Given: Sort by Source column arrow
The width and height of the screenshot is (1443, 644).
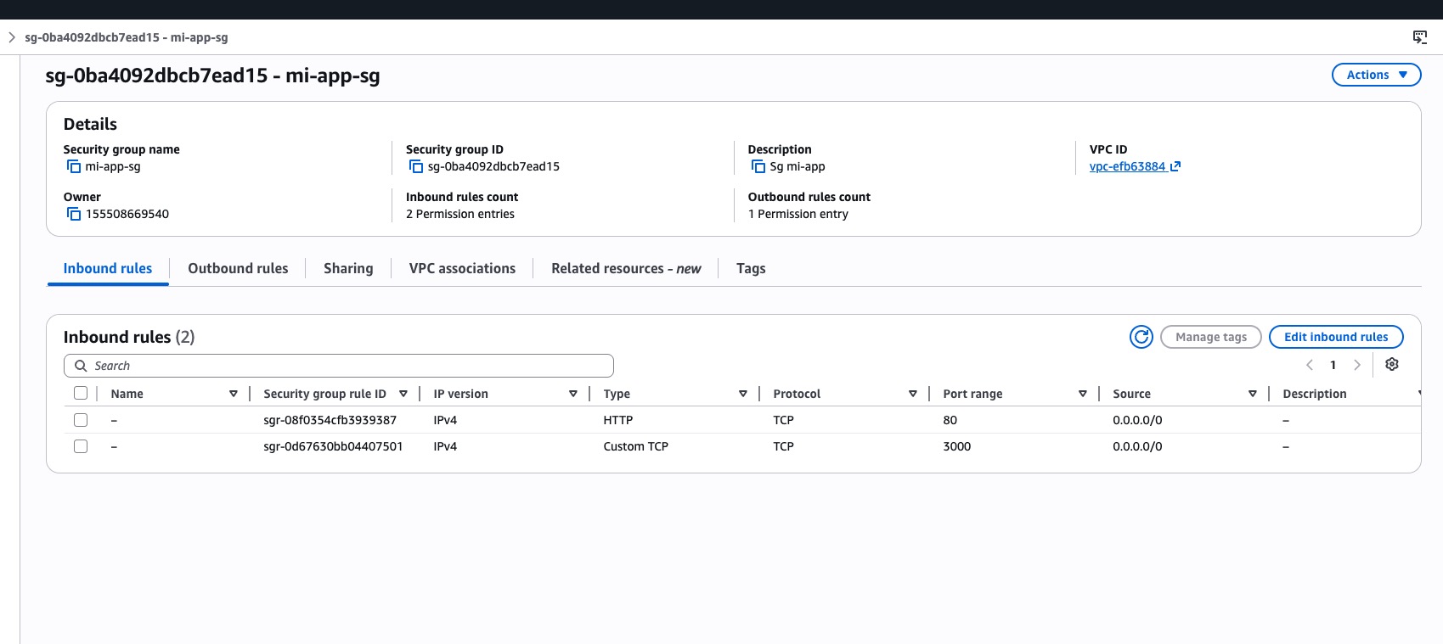Looking at the screenshot, I should tap(1253, 394).
